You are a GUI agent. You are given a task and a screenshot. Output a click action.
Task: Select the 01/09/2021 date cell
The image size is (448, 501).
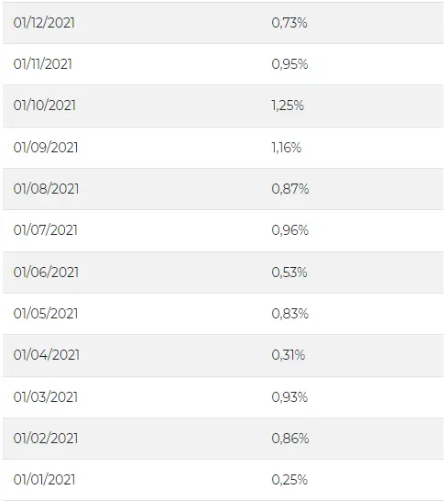[46, 148]
